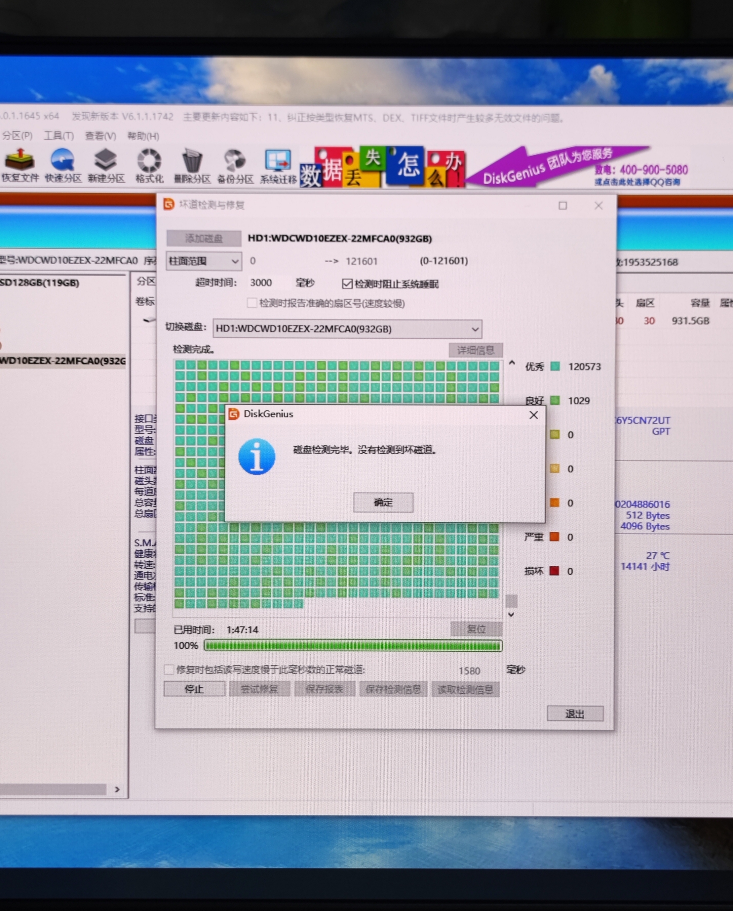Open the 柱面范围 range type dropdown
Screen dimensions: 733x911
click(204, 261)
